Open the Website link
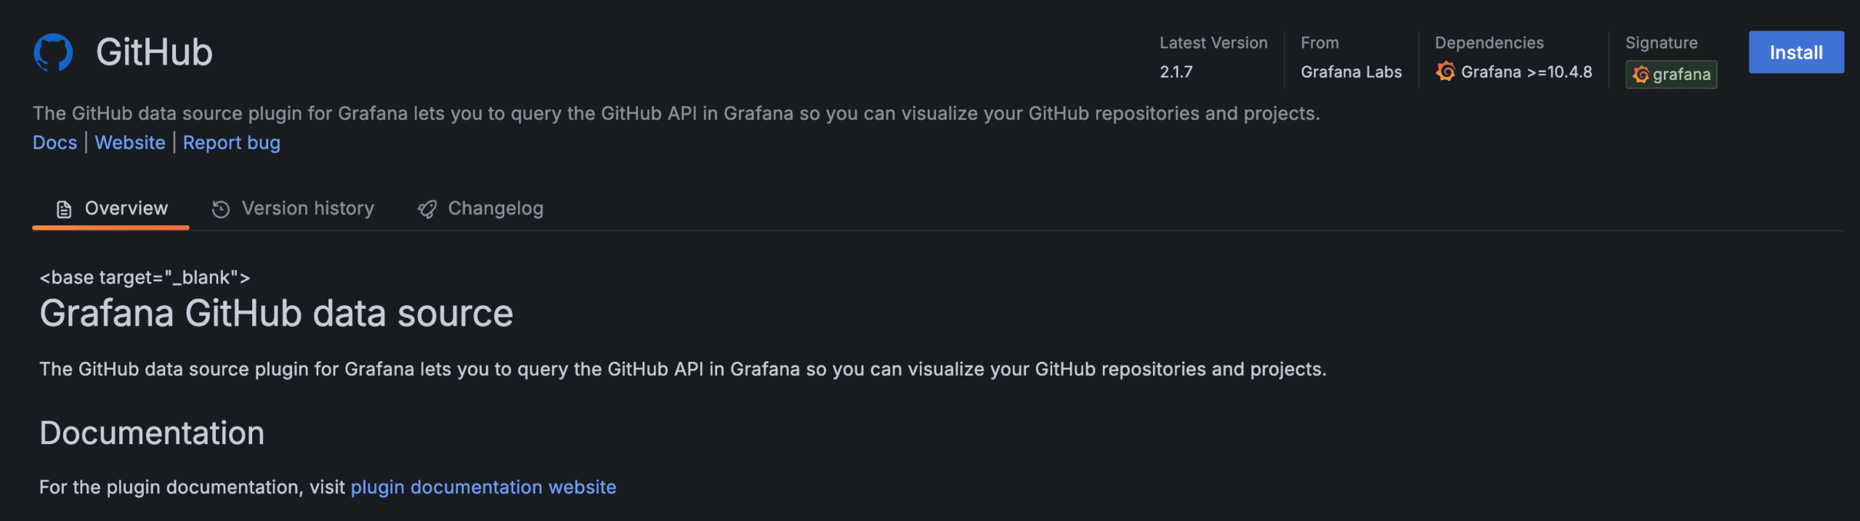 [130, 142]
